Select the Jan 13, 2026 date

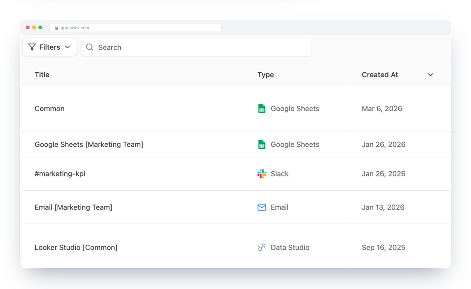383,207
